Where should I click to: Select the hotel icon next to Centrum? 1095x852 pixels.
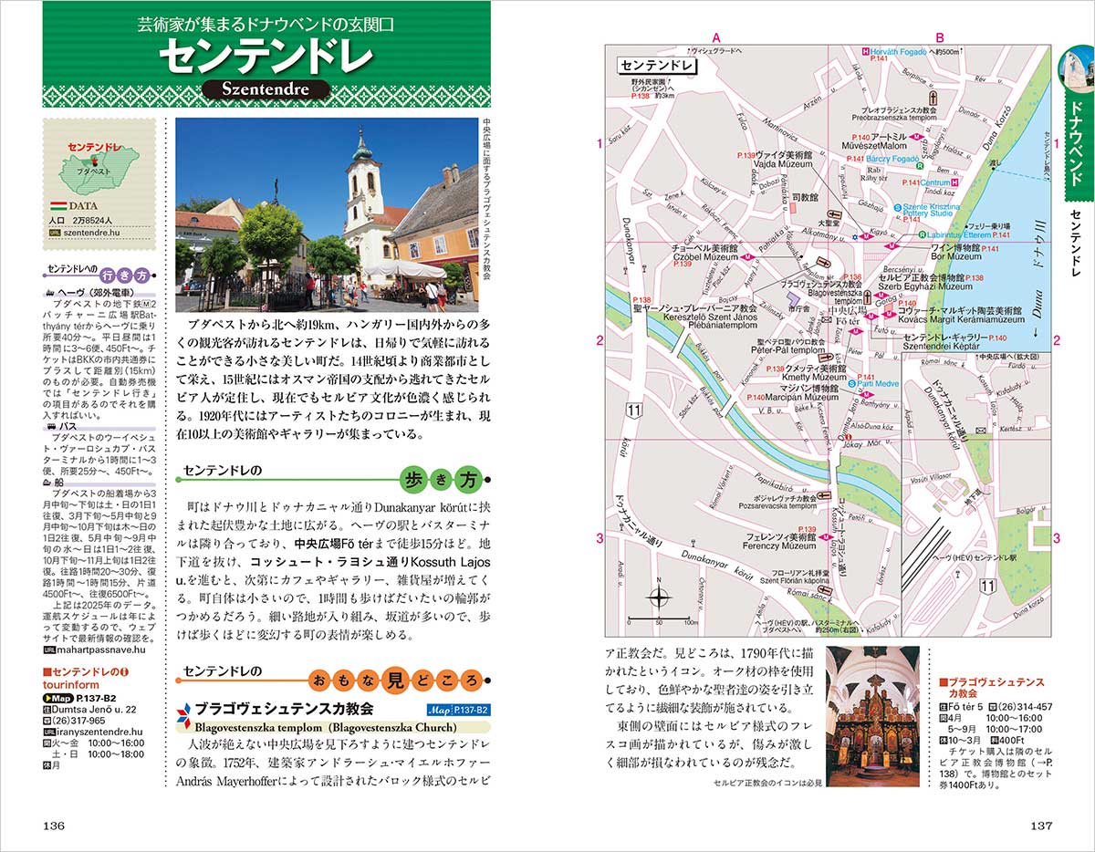[954, 182]
